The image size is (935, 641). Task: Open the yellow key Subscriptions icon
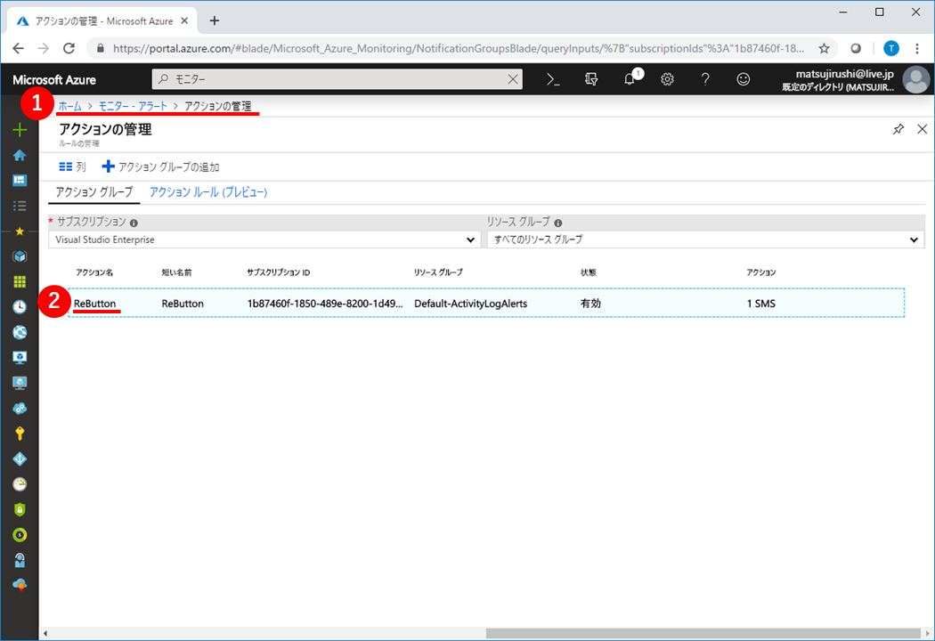[20, 434]
